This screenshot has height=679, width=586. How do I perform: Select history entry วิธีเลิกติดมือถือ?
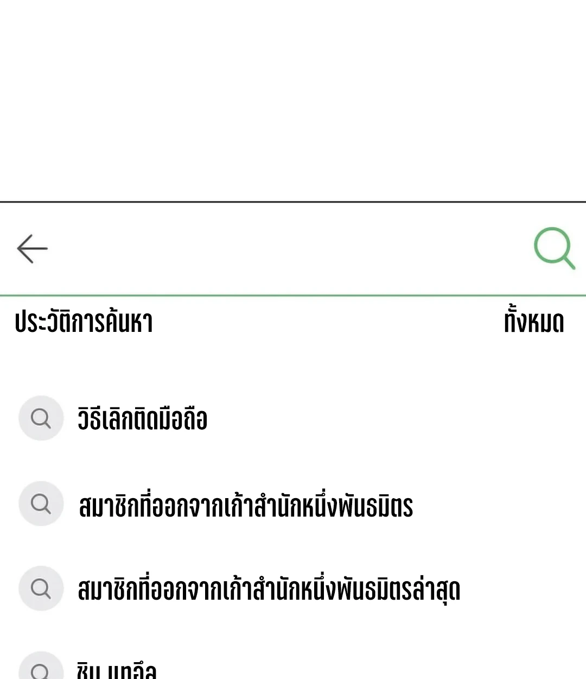click(x=143, y=419)
